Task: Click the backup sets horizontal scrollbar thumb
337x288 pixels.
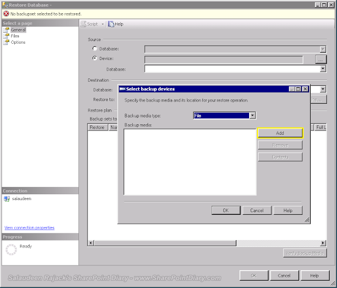Action: point(165,243)
